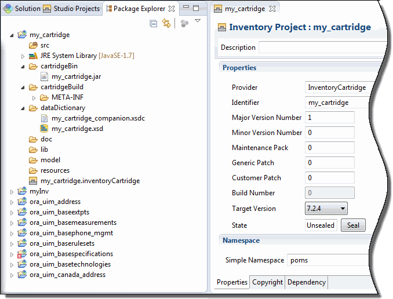Image resolution: width=393 pixels, height=299 pixels.
Task: Open the Copyright tab
Action: coord(267,282)
